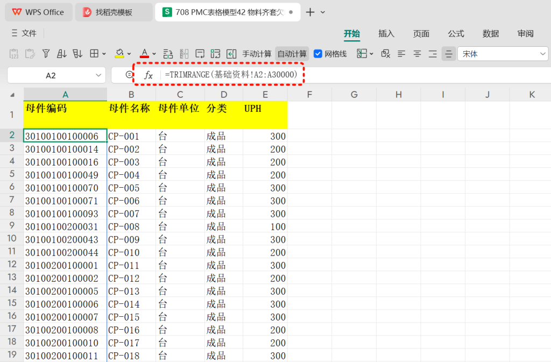Open the 文件 hamburger menu
This screenshot has width=551, height=362.
tap(24, 33)
